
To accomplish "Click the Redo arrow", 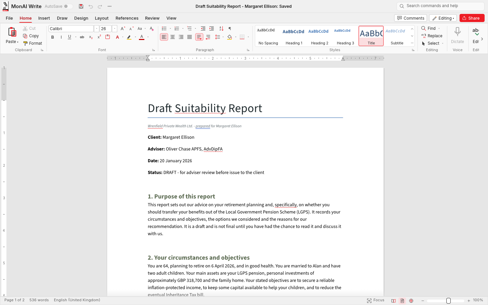I will click(x=100, y=6).
